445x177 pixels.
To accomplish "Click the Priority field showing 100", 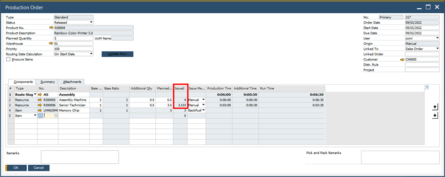I will [x=73, y=49].
